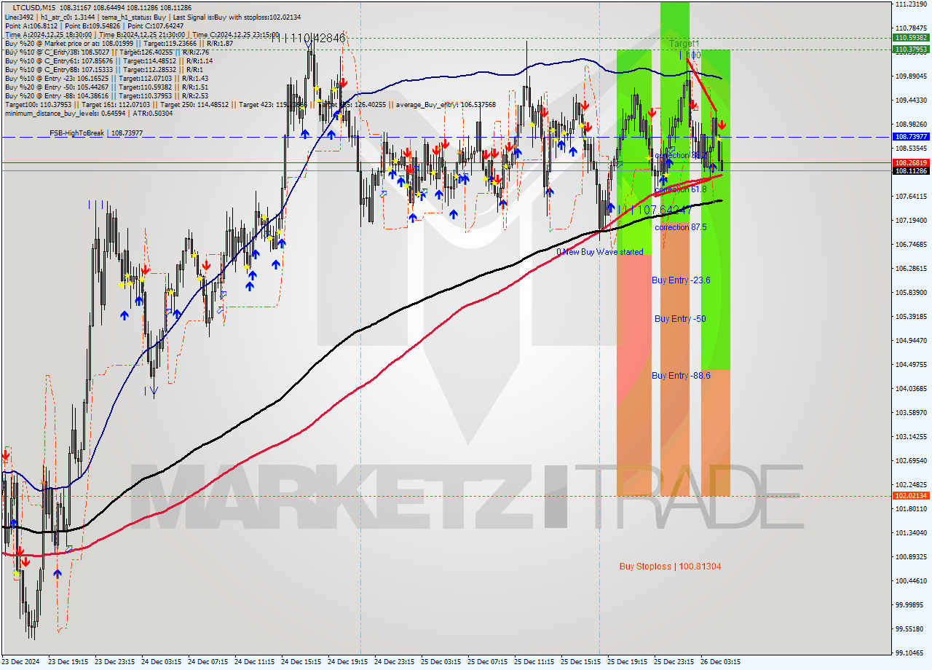Click the '25 Dec 07:15' time axis label
Viewport: 932px width, 670px height.
click(x=487, y=662)
